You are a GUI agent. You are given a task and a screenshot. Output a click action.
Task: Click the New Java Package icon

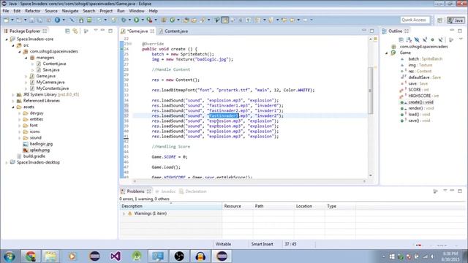click(164, 20)
